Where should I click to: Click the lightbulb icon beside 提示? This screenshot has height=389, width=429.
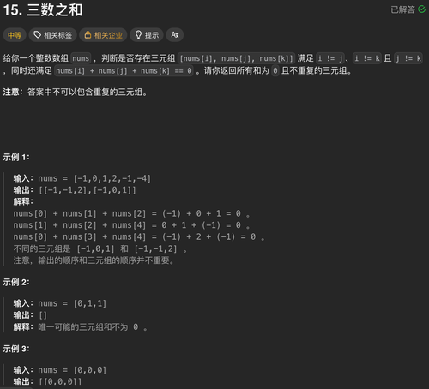pos(138,35)
